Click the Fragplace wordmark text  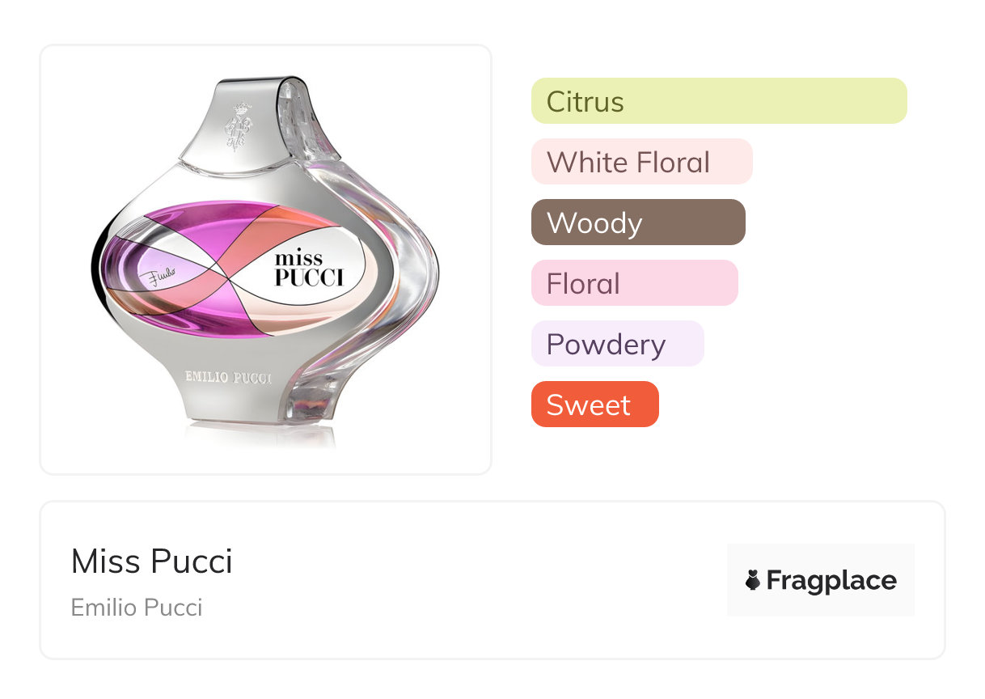pos(831,580)
